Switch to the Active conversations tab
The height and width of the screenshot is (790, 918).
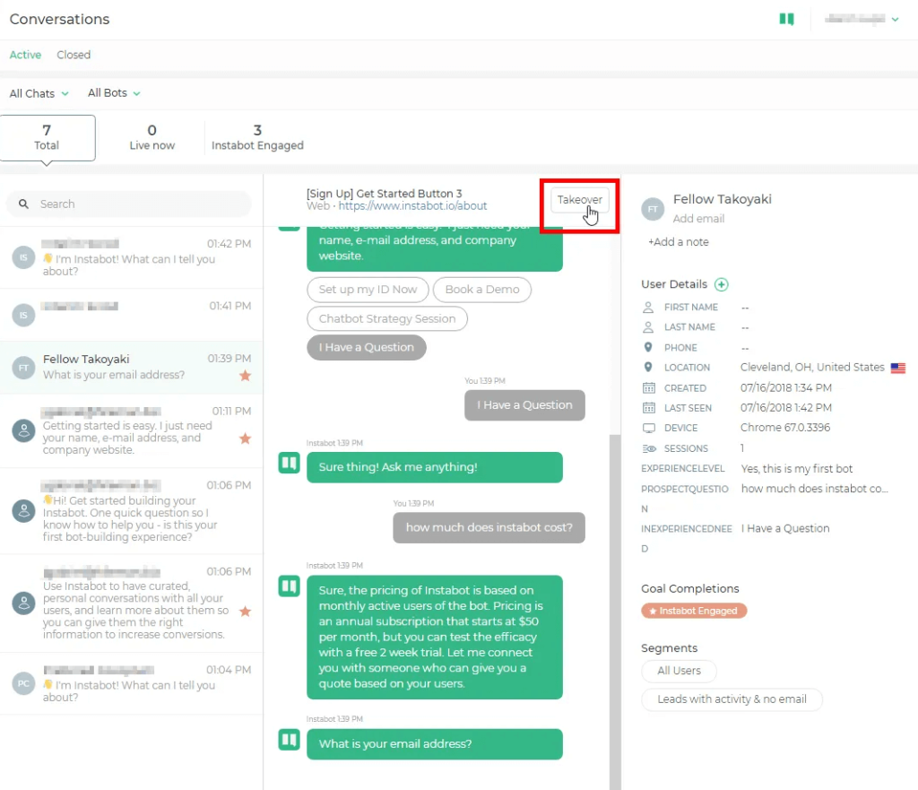[25, 55]
